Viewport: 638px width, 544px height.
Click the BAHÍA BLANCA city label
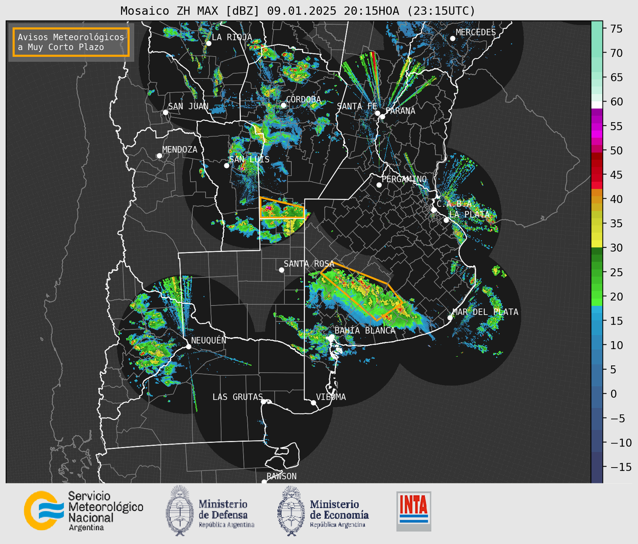365,331
